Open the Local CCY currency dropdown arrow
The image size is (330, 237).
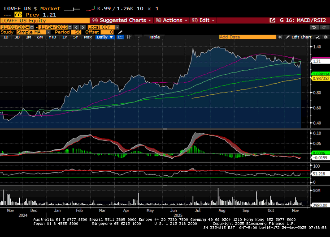pyautogui.click(x=117, y=27)
